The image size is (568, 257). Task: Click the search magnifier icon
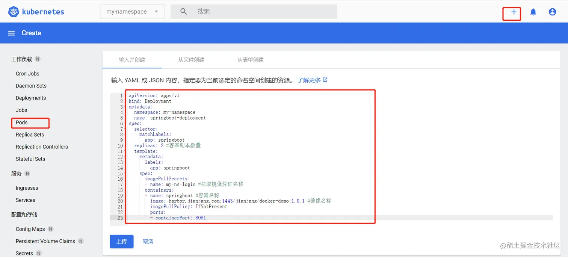183,12
